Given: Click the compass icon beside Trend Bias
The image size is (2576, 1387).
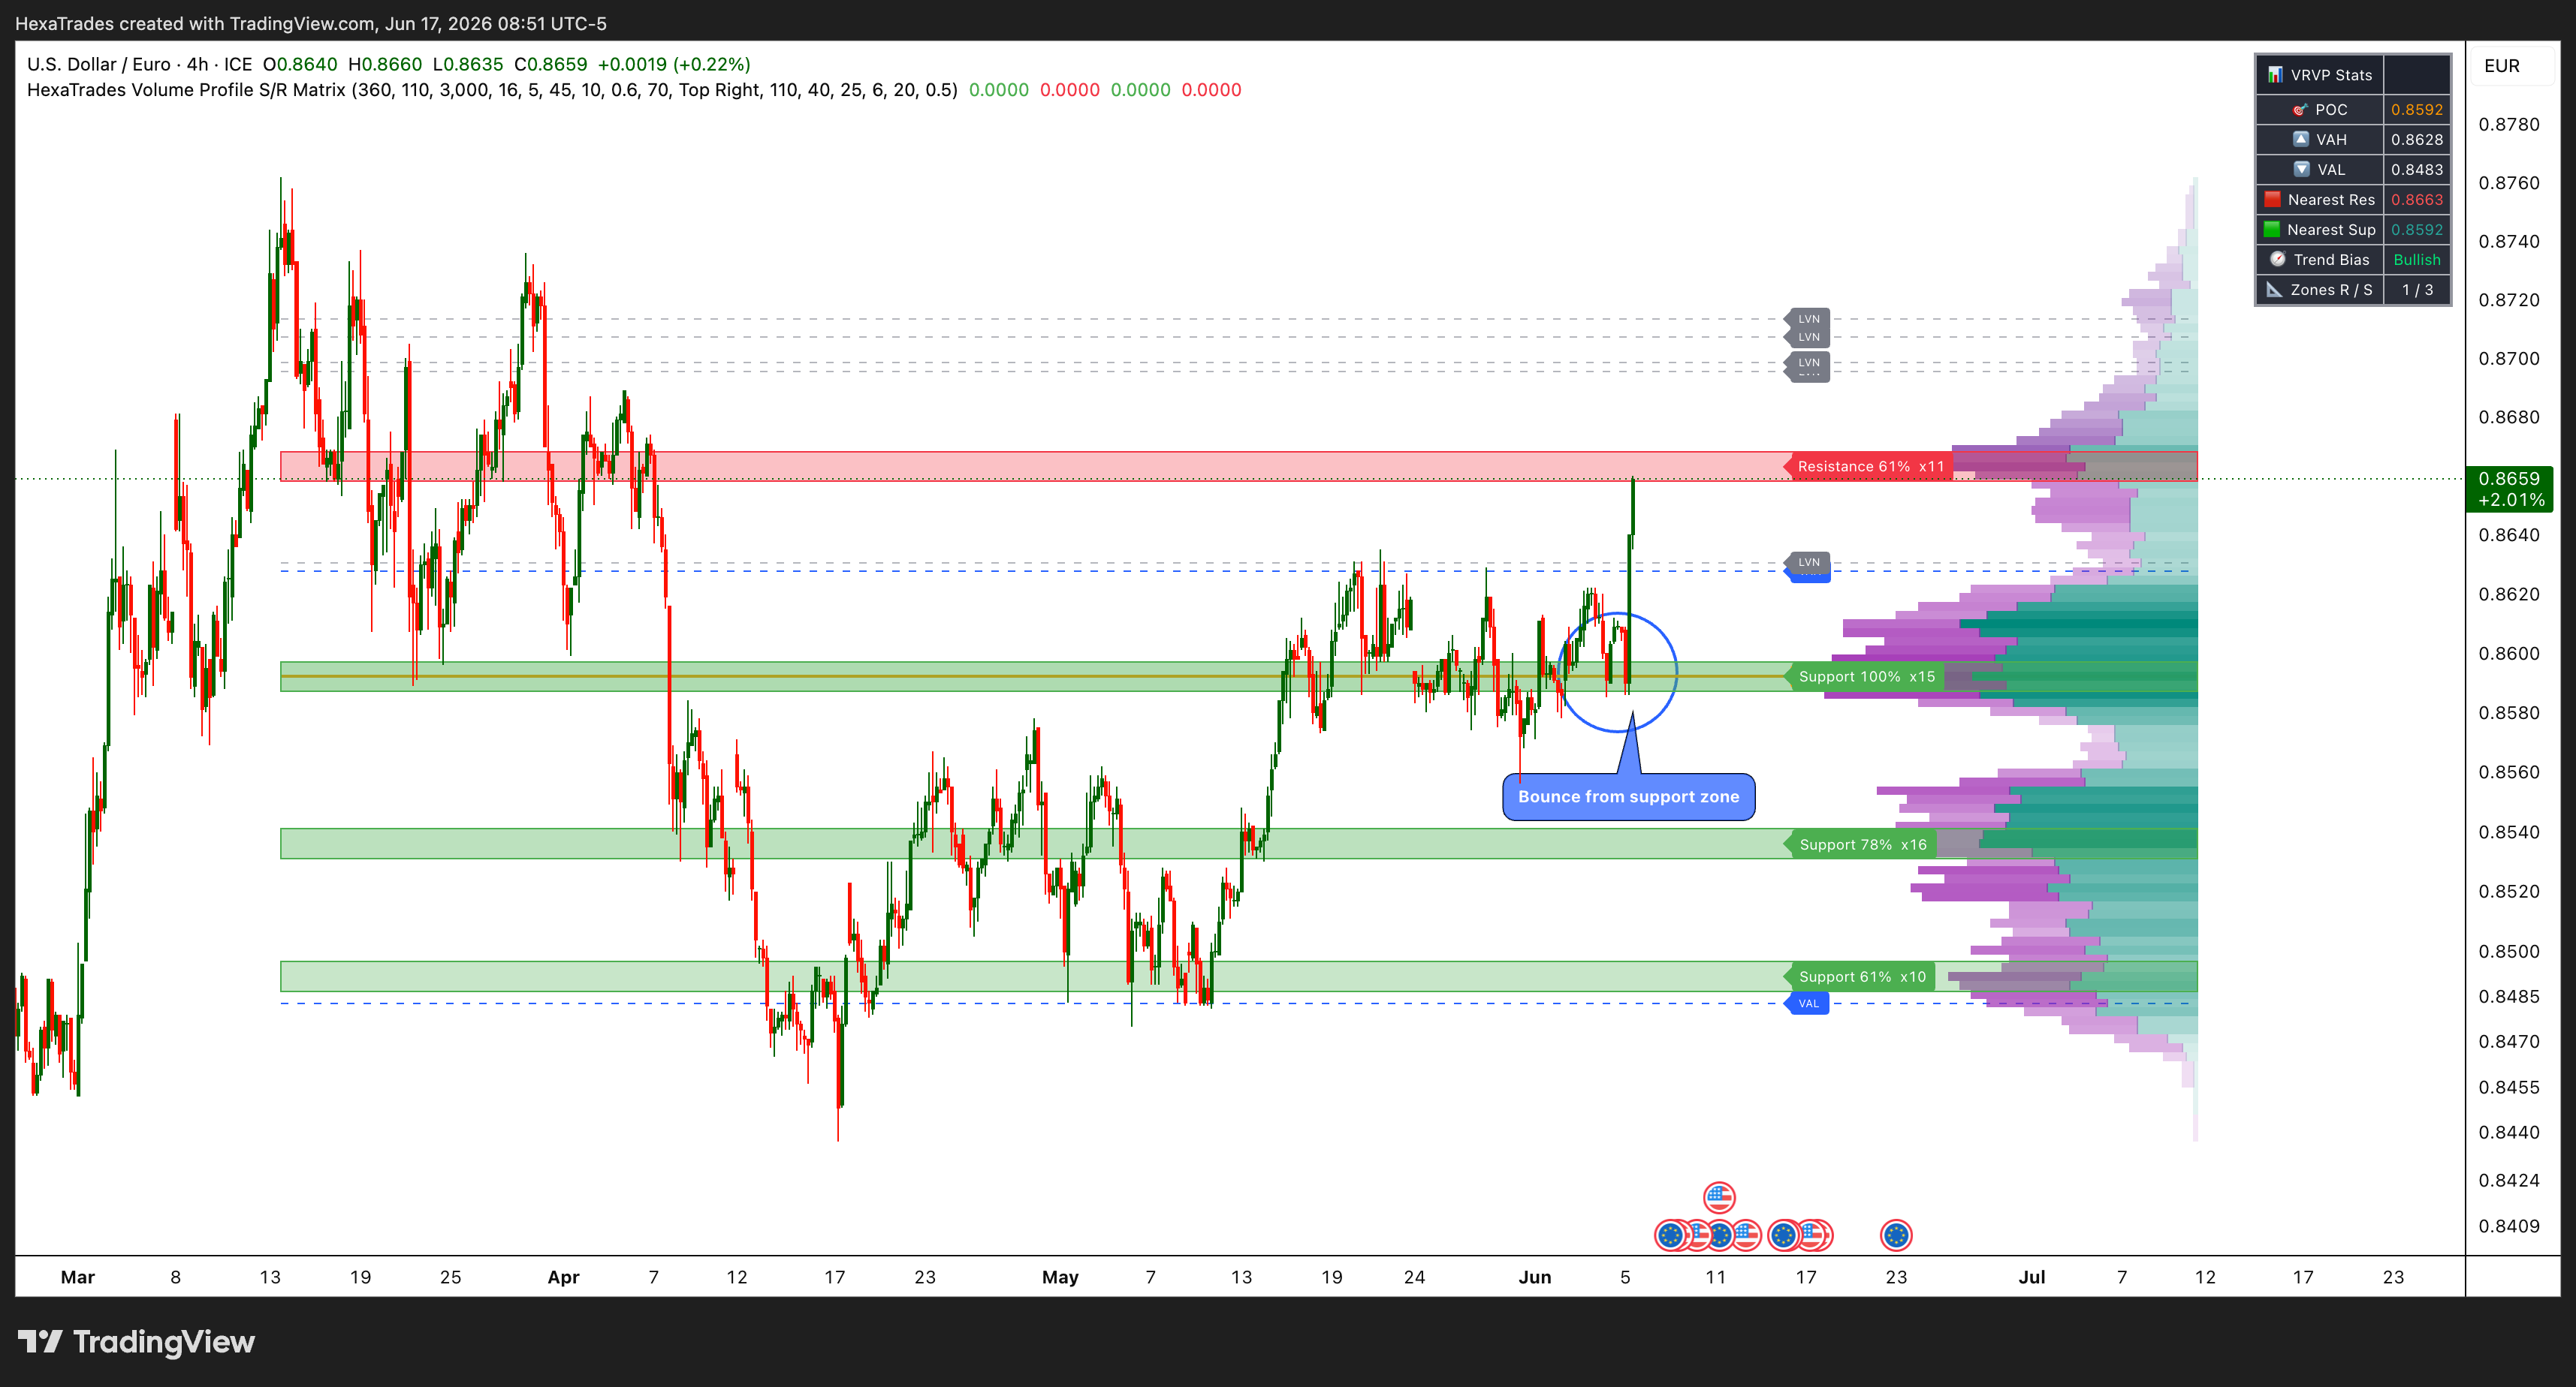Looking at the screenshot, I should tap(2278, 259).
